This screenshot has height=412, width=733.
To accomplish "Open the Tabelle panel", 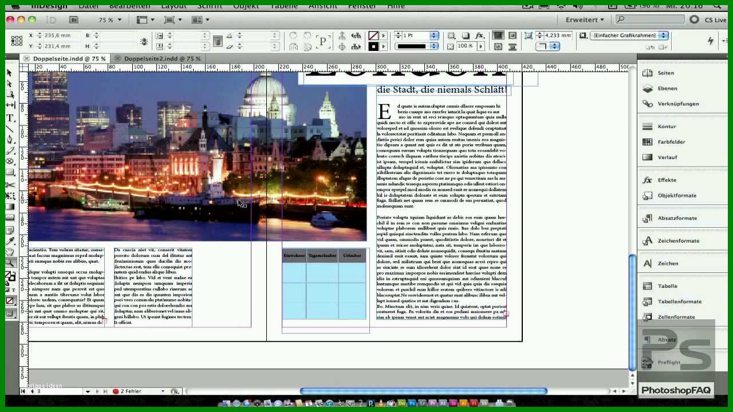I will pyautogui.click(x=667, y=286).
